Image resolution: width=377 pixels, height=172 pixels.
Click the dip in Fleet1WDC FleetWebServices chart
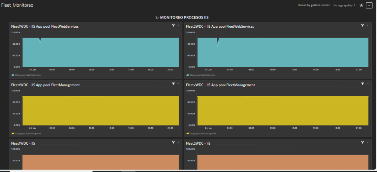40,41
